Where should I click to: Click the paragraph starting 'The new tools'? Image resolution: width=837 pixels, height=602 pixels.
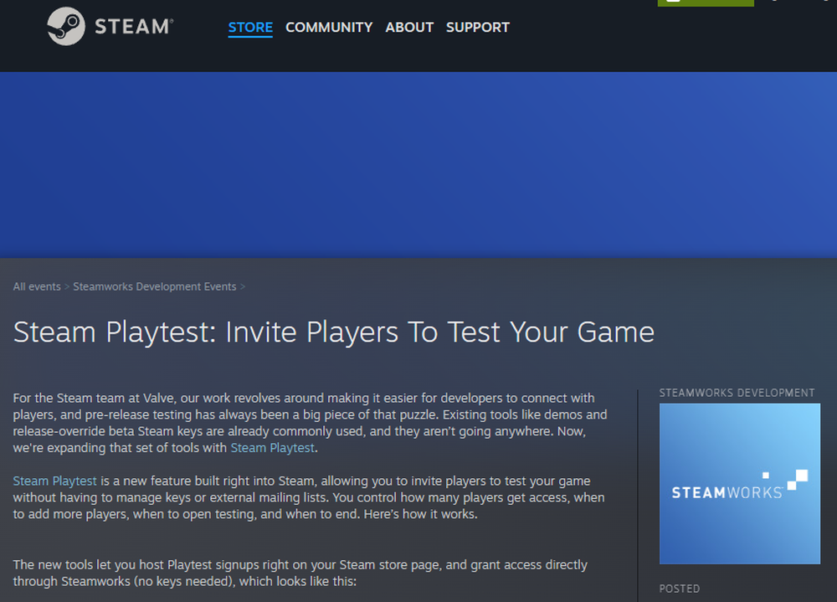click(x=300, y=572)
